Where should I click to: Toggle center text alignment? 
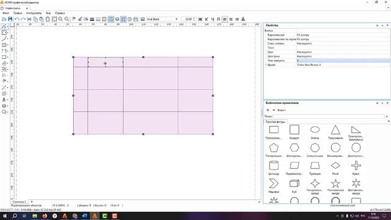pyautogui.click(x=231, y=19)
